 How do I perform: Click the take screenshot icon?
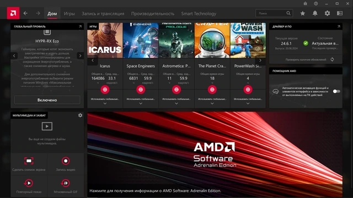pos(29,161)
